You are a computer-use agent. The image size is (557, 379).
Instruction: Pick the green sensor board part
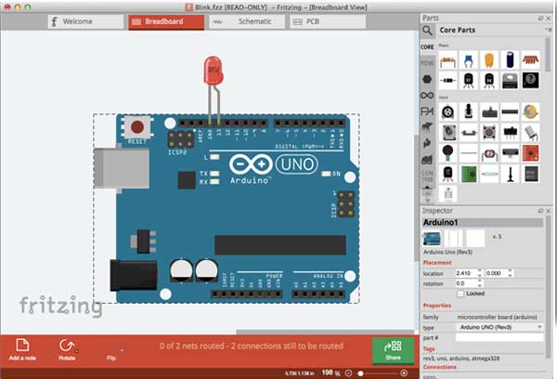469,175
